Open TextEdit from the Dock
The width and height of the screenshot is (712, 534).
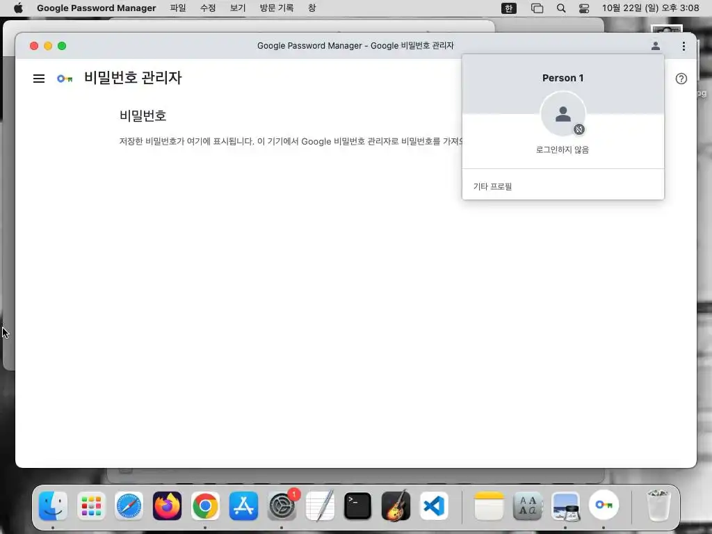[320, 506]
